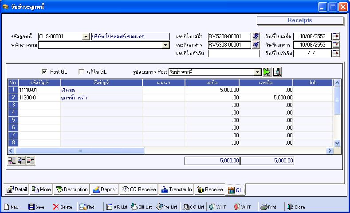The width and height of the screenshot is (350, 213).
Task: Select account code cell 11300-01
Action: coord(40,98)
